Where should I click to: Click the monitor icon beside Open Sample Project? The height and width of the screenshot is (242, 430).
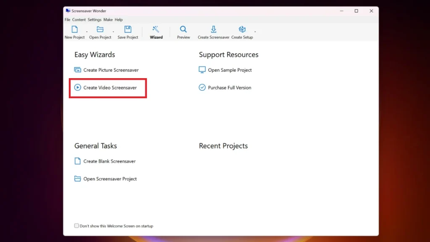[x=202, y=70]
